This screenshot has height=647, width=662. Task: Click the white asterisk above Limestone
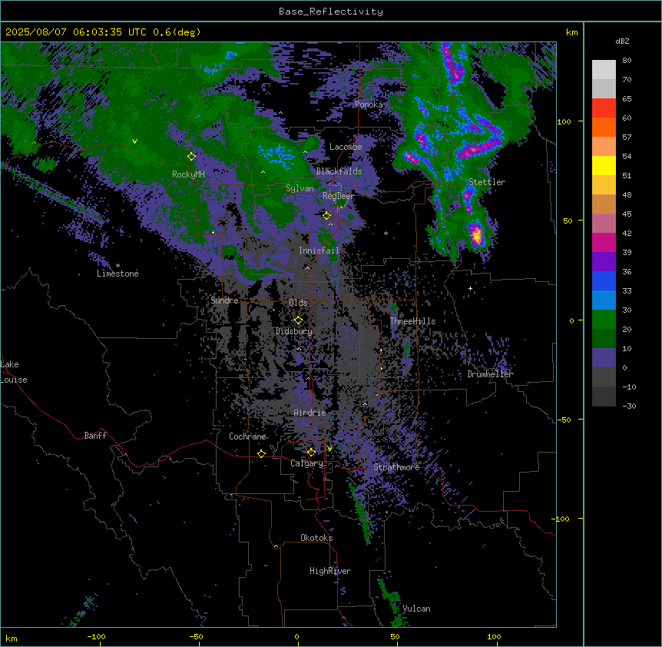pyautogui.click(x=118, y=266)
